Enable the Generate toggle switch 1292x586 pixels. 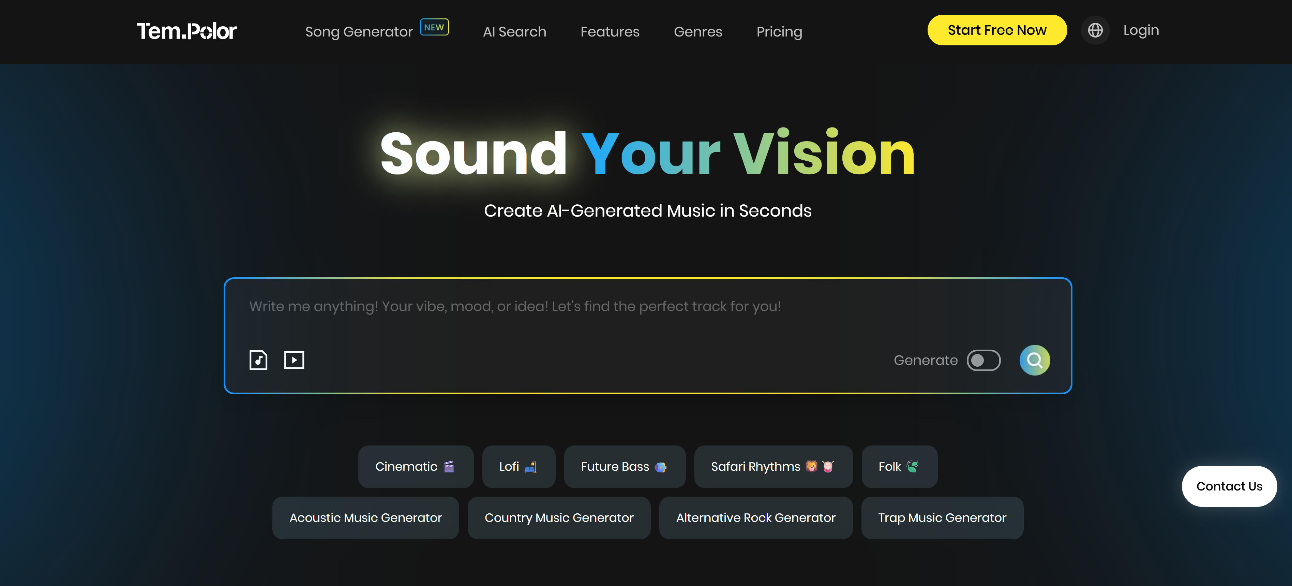click(983, 360)
